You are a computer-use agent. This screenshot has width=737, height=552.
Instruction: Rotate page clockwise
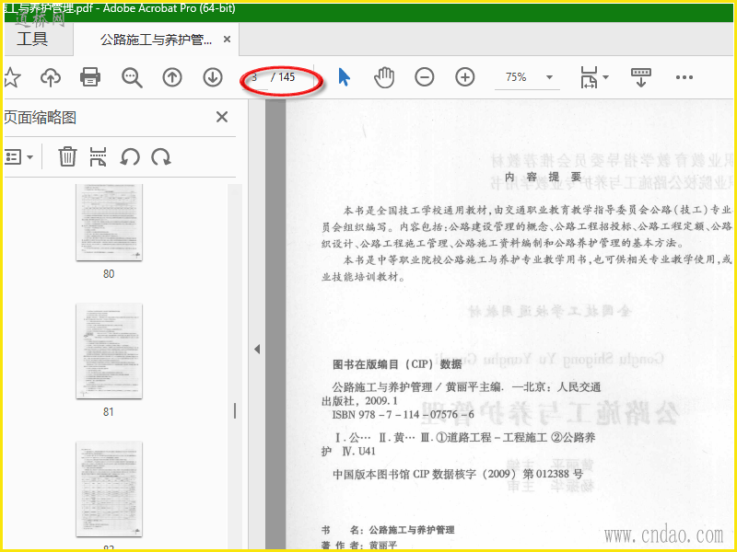pos(160,156)
